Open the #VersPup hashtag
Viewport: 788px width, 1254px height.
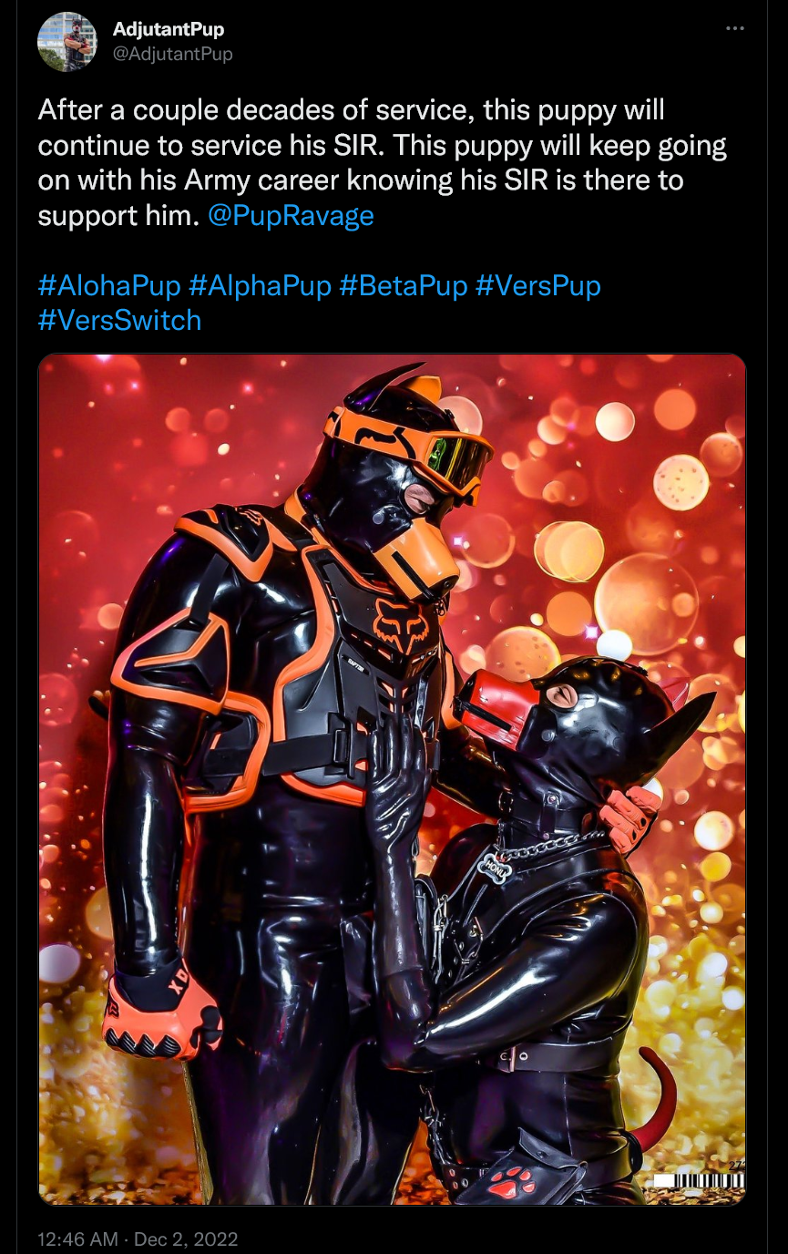538,286
